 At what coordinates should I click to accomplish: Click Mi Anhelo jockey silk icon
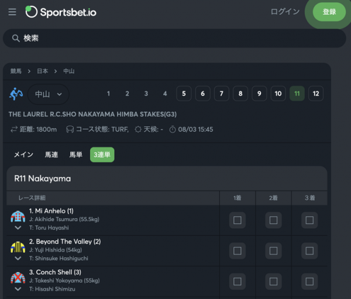tap(18, 216)
